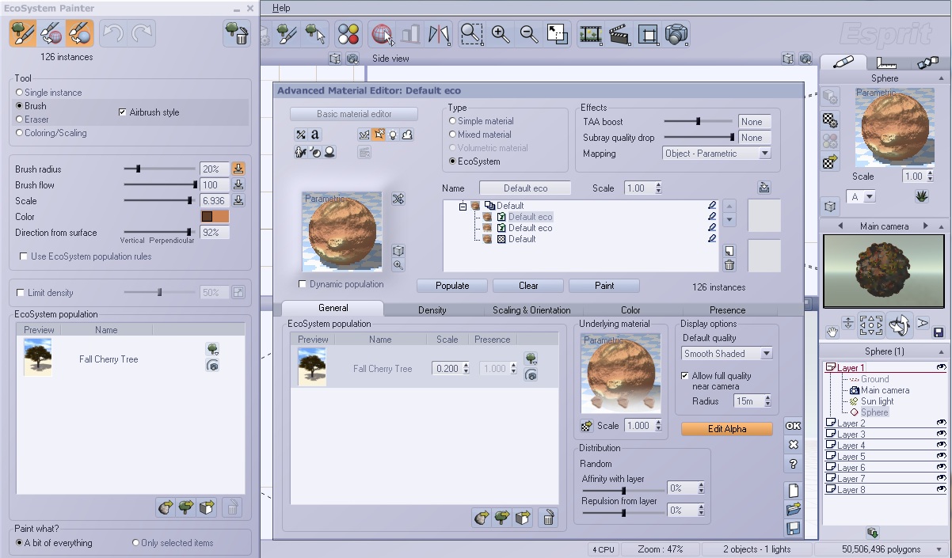Click the trash icon beside the material tree
The height and width of the screenshot is (558, 952).
pyautogui.click(x=729, y=265)
